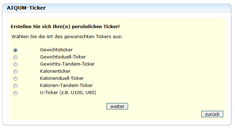Click the weiter button
Viewport: 235px width, 129px height.
coord(117,106)
